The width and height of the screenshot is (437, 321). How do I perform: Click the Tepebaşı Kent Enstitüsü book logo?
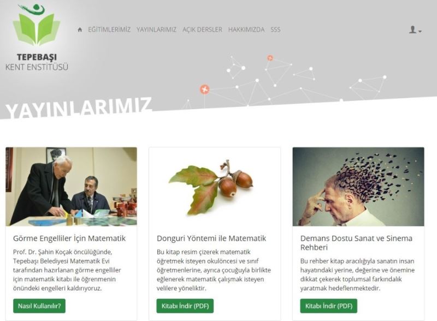[x=37, y=25]
